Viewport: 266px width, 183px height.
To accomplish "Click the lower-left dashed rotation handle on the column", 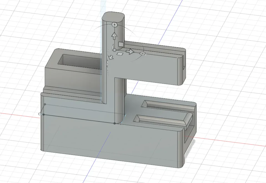I will pos(107,63).
